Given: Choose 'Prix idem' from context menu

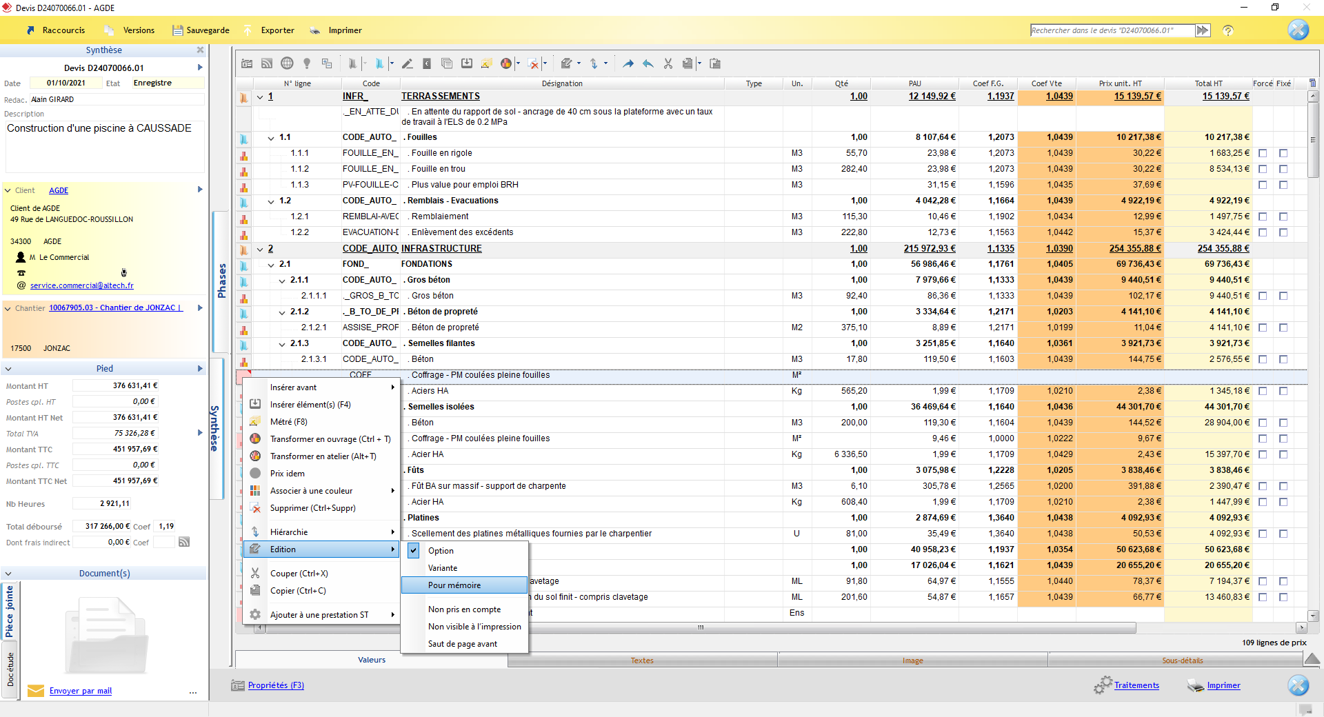Looking at the screenshot, I should pos(288,474).
